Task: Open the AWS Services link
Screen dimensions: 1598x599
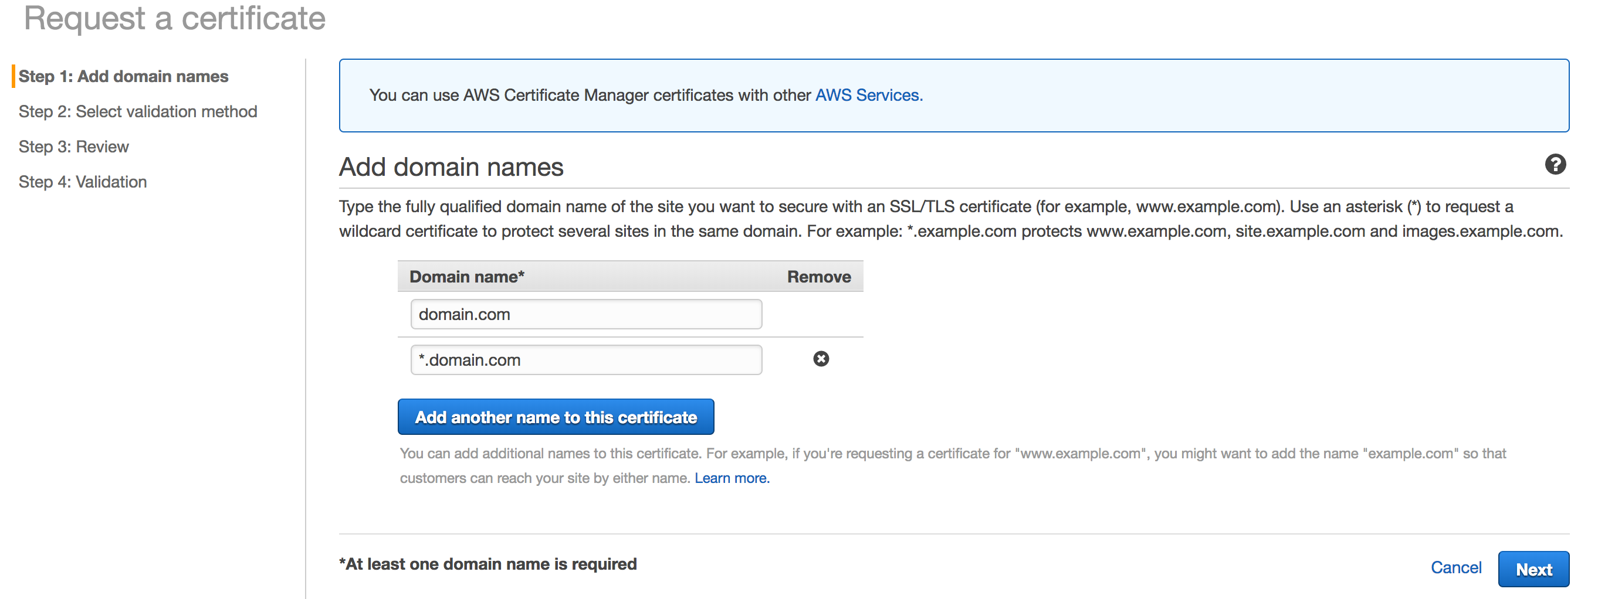Action: [x=868, y=95]
